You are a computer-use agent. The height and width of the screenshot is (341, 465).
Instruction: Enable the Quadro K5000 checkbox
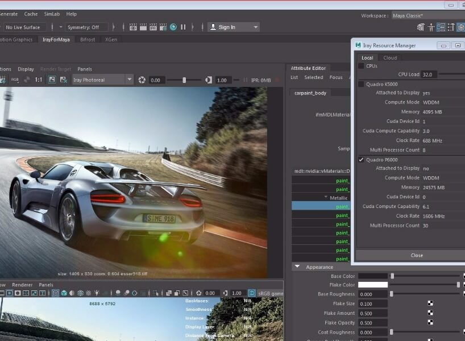coord(361,84)
